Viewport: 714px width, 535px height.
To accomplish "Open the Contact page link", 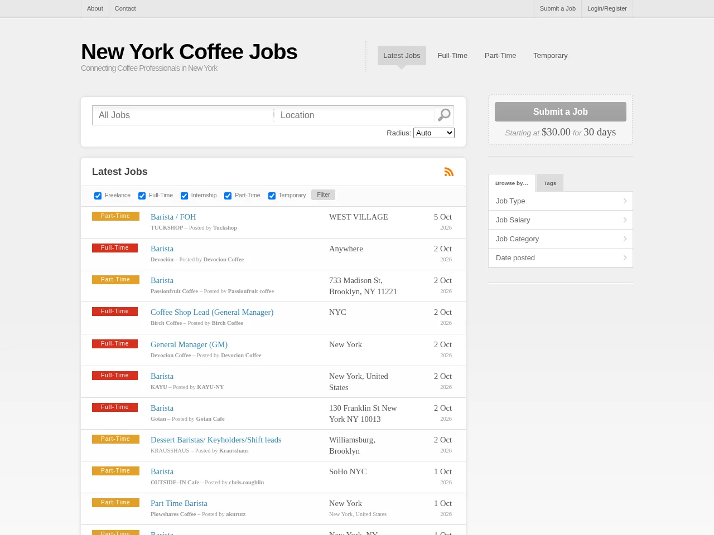I will (x=125, y=8).
